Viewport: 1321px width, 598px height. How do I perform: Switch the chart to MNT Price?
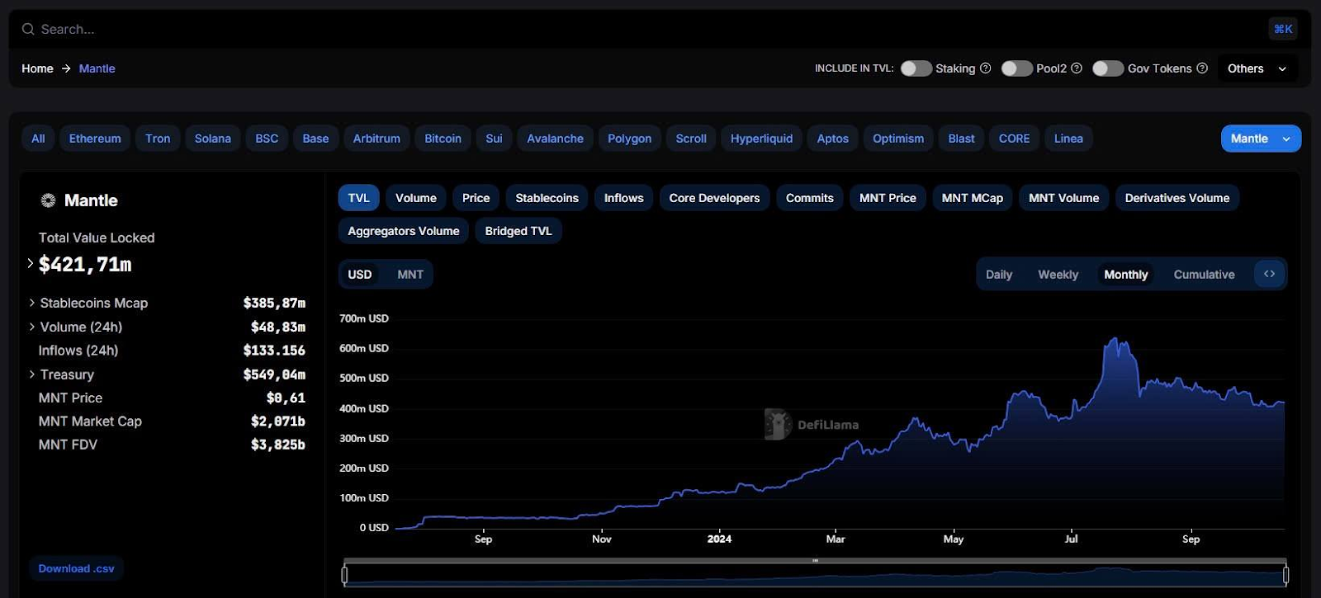click(x=888, y=198)
